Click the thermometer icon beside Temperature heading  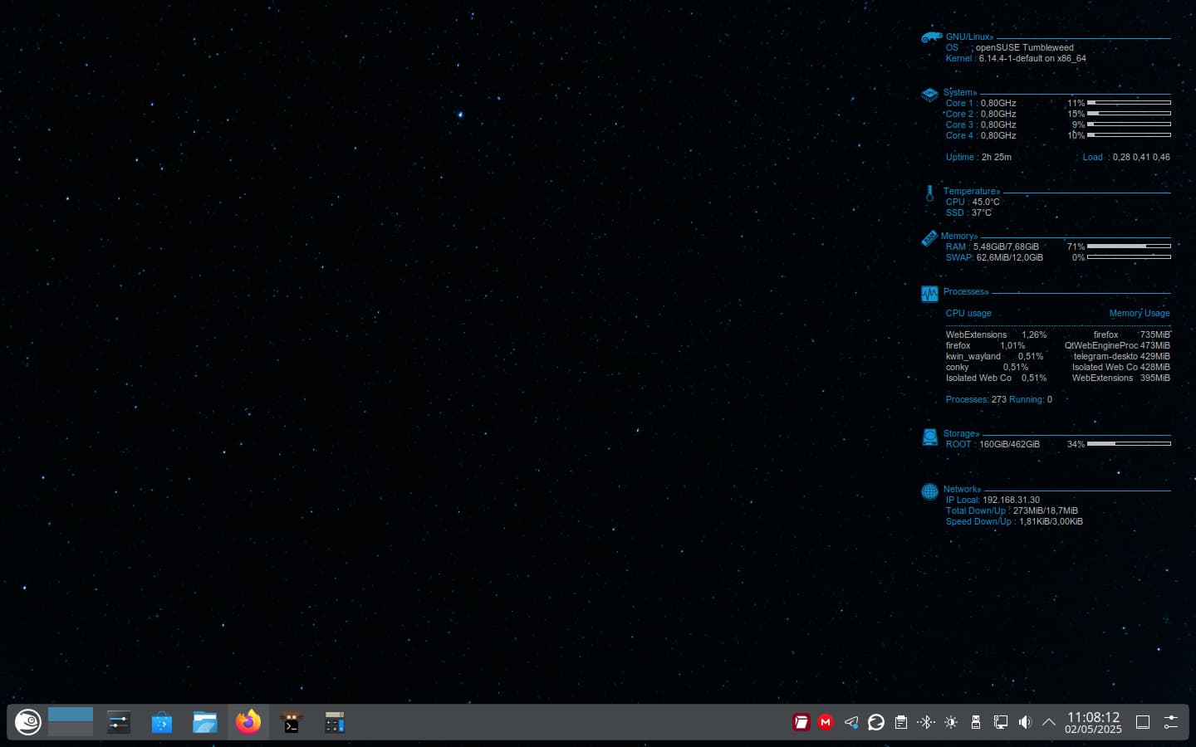pos(929,193)
